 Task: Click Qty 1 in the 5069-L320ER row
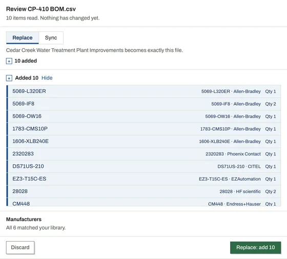[271, 91]
